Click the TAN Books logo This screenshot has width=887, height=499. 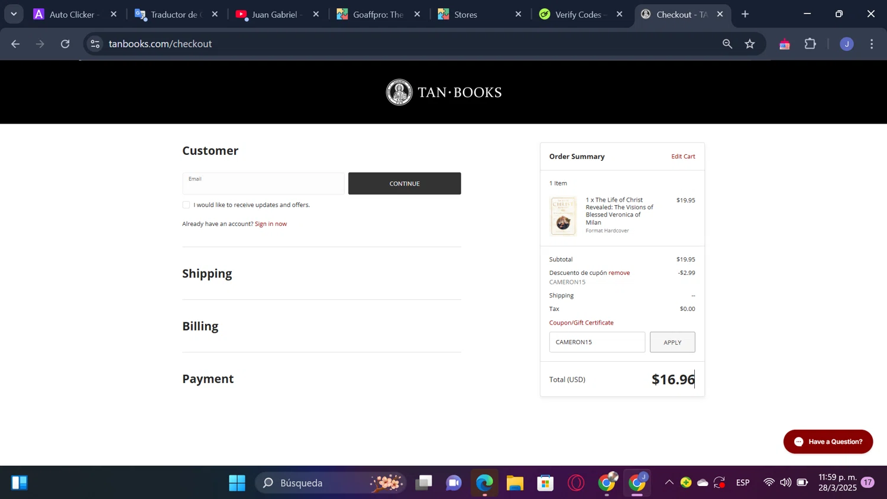point(444,92)
